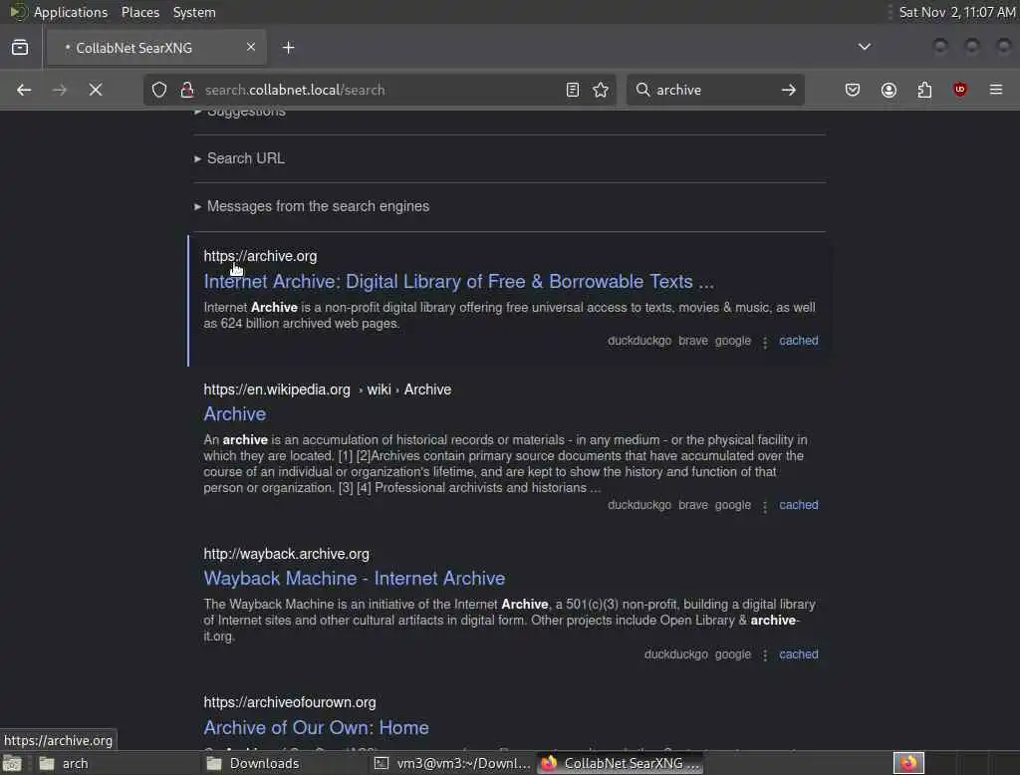The height and width of the screenshot is (775, 1020).
Task: Open Internet Archive Digital Library result
Action: coord(458,282)
